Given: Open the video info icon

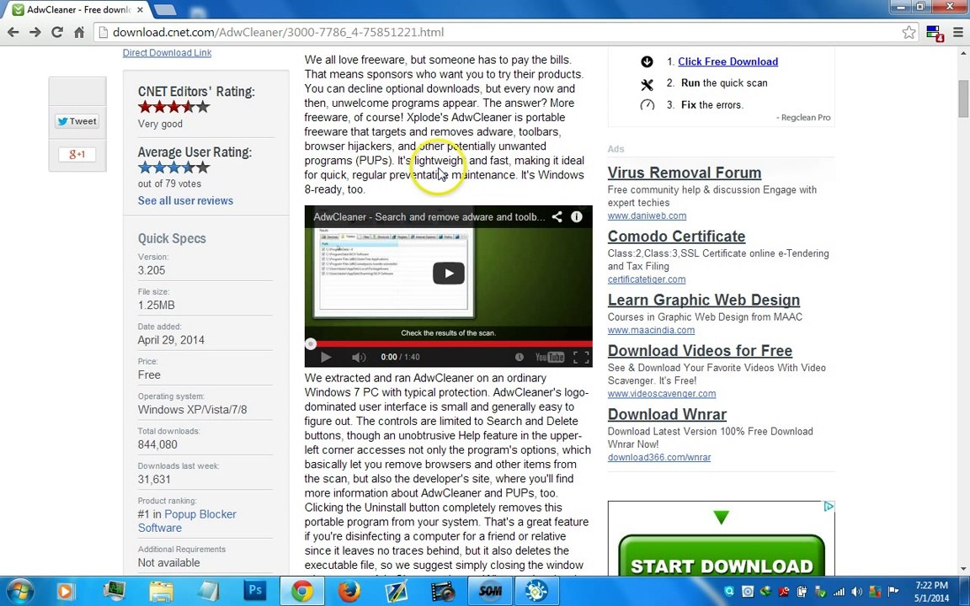Looking at the screenshot, I should coord(577,217).
